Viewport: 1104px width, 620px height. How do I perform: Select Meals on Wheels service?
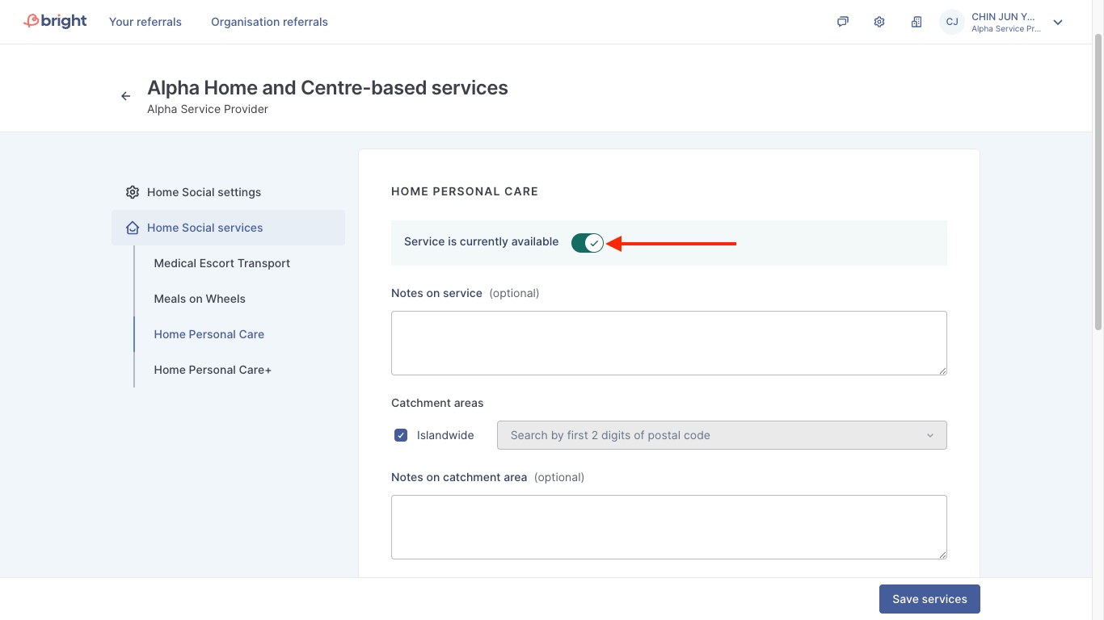[x=200, y=299]
